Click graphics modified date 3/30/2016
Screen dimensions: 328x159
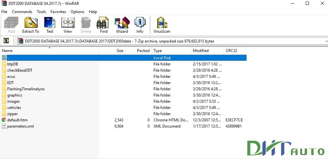207,95
